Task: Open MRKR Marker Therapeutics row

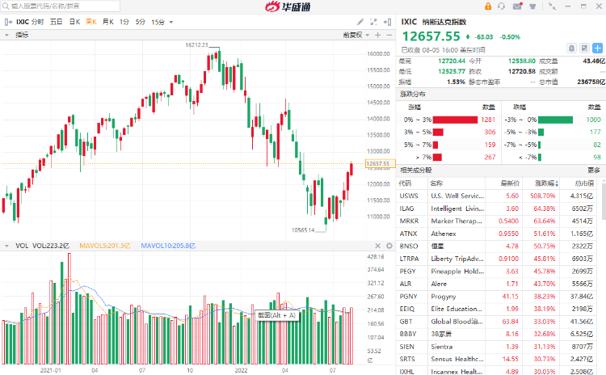Action: click(497, 221)
